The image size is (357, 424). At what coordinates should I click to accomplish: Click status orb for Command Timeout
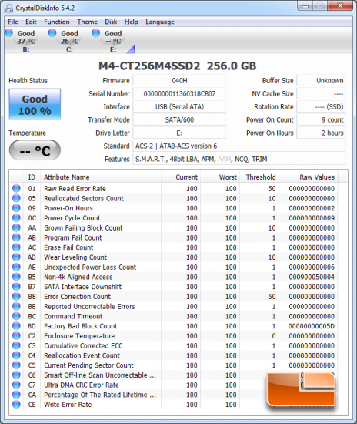16,316
